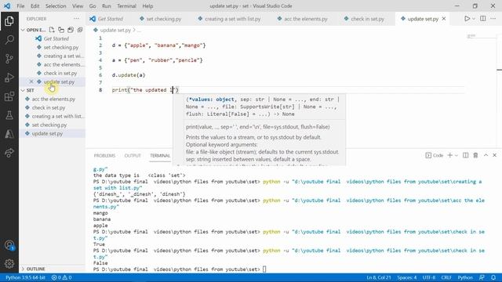502x282 pixels.
Task: Run the Python file with play button
Action: [x=467, y=19]
